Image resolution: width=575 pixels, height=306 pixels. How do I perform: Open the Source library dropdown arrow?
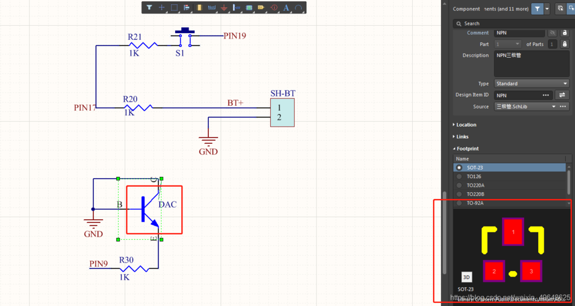554,106
